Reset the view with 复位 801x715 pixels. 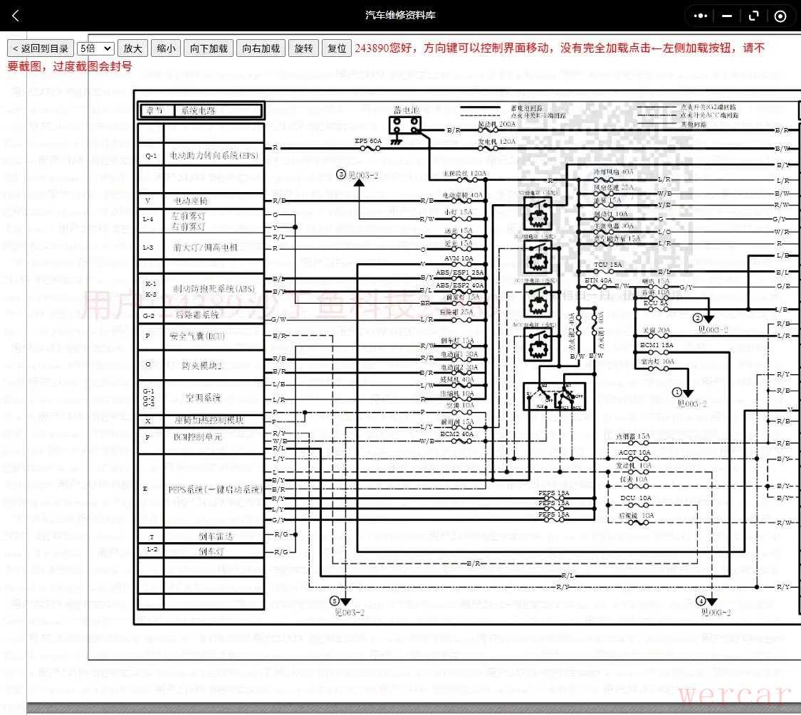tap(337, 48)
